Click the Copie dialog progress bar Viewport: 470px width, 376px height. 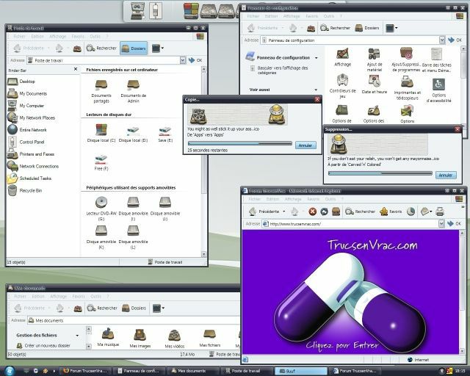coord(240,144)
